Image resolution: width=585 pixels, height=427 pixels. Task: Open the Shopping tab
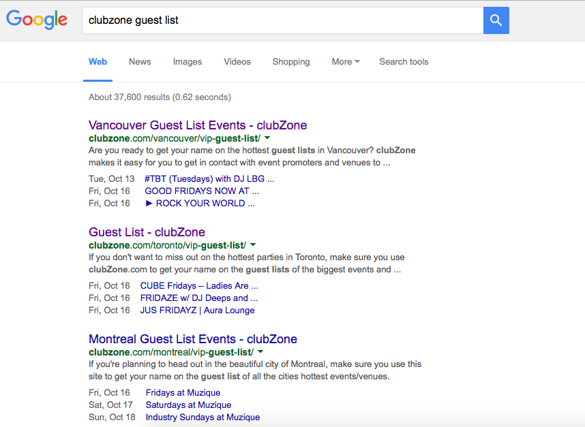click(291, 62)
